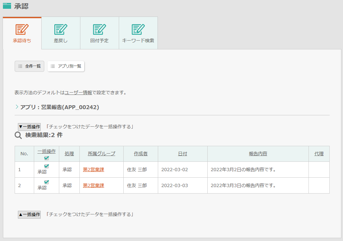Sort by the 代理 column header
The width and height of the screenshot is (343, 241).
click(x=319, y=154)
